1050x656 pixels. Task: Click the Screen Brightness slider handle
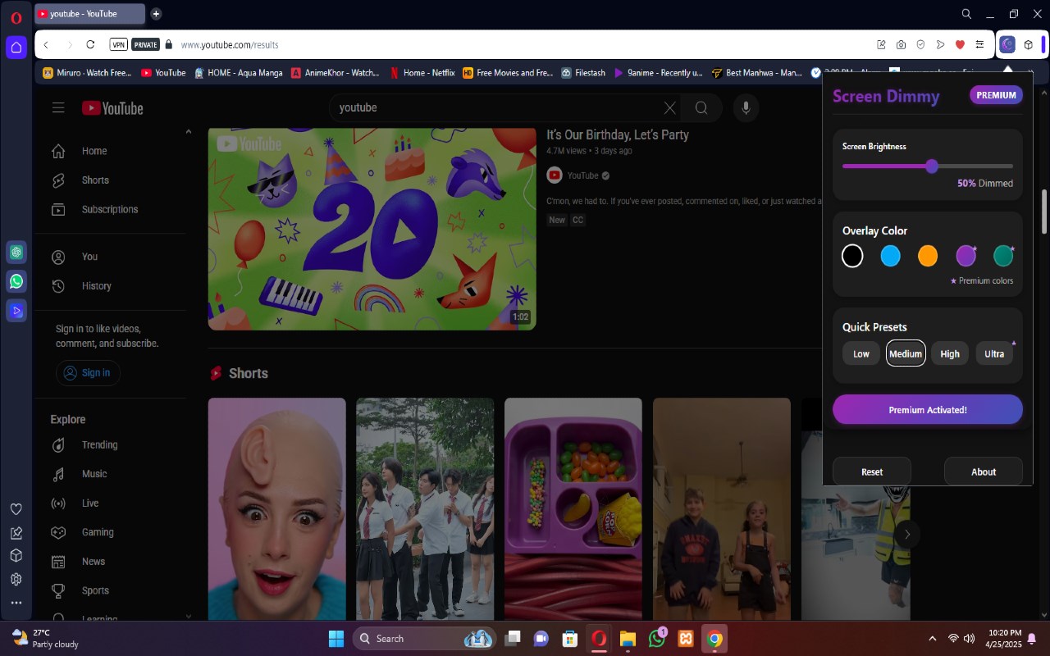[932, 166]
